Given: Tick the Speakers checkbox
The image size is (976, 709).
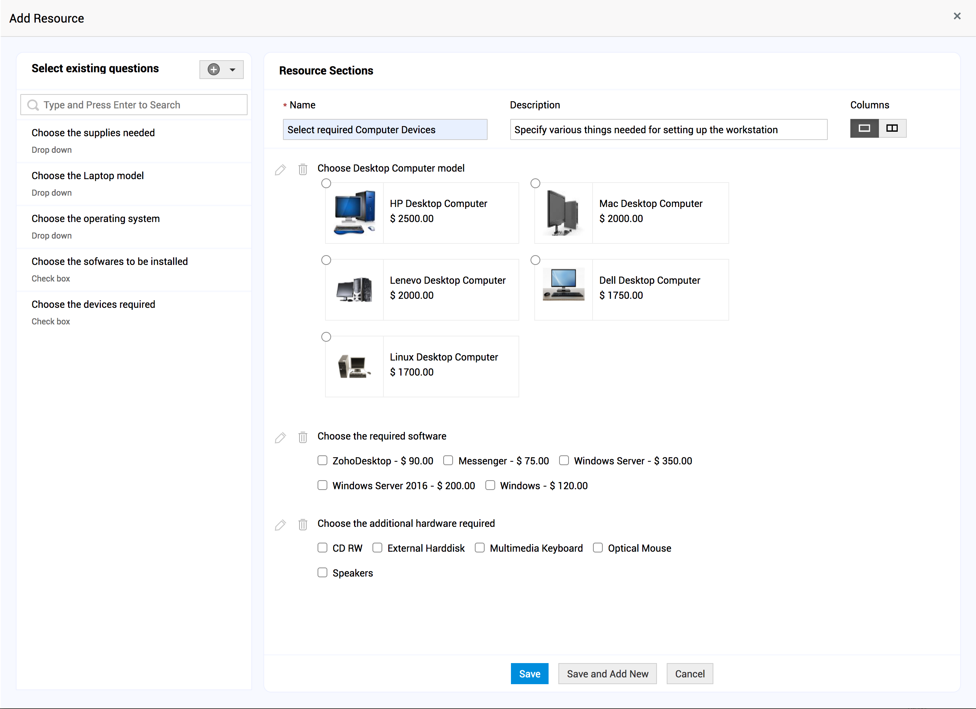Looking at the screenshot, I should tap(322, 572).
